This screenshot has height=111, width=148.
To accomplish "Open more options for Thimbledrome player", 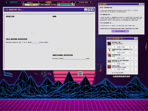I will [x=134, y=58].
